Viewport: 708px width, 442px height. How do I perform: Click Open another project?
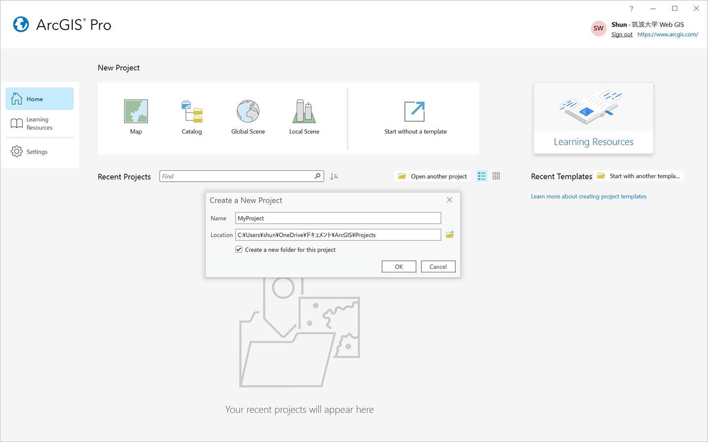coord(433,176)
